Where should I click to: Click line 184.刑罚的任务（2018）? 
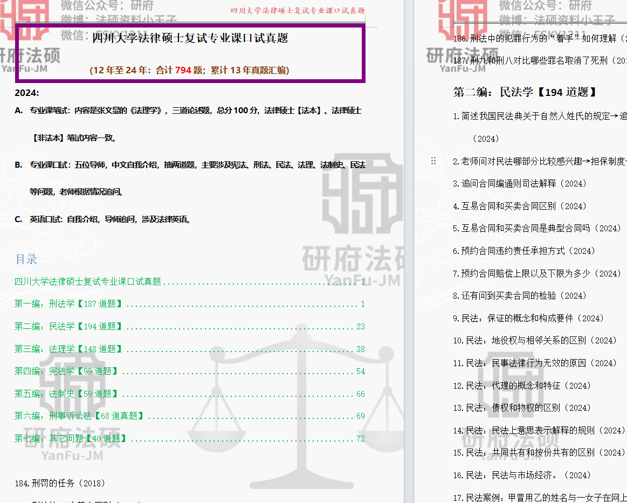click(x=60, y=483)
